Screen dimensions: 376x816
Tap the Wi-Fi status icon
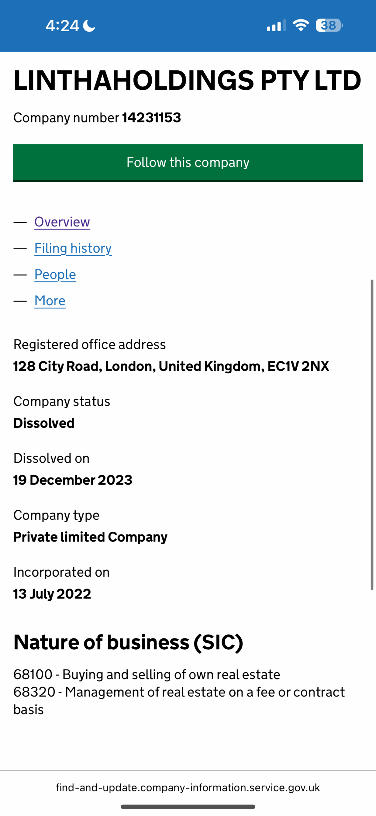(301, 25)
